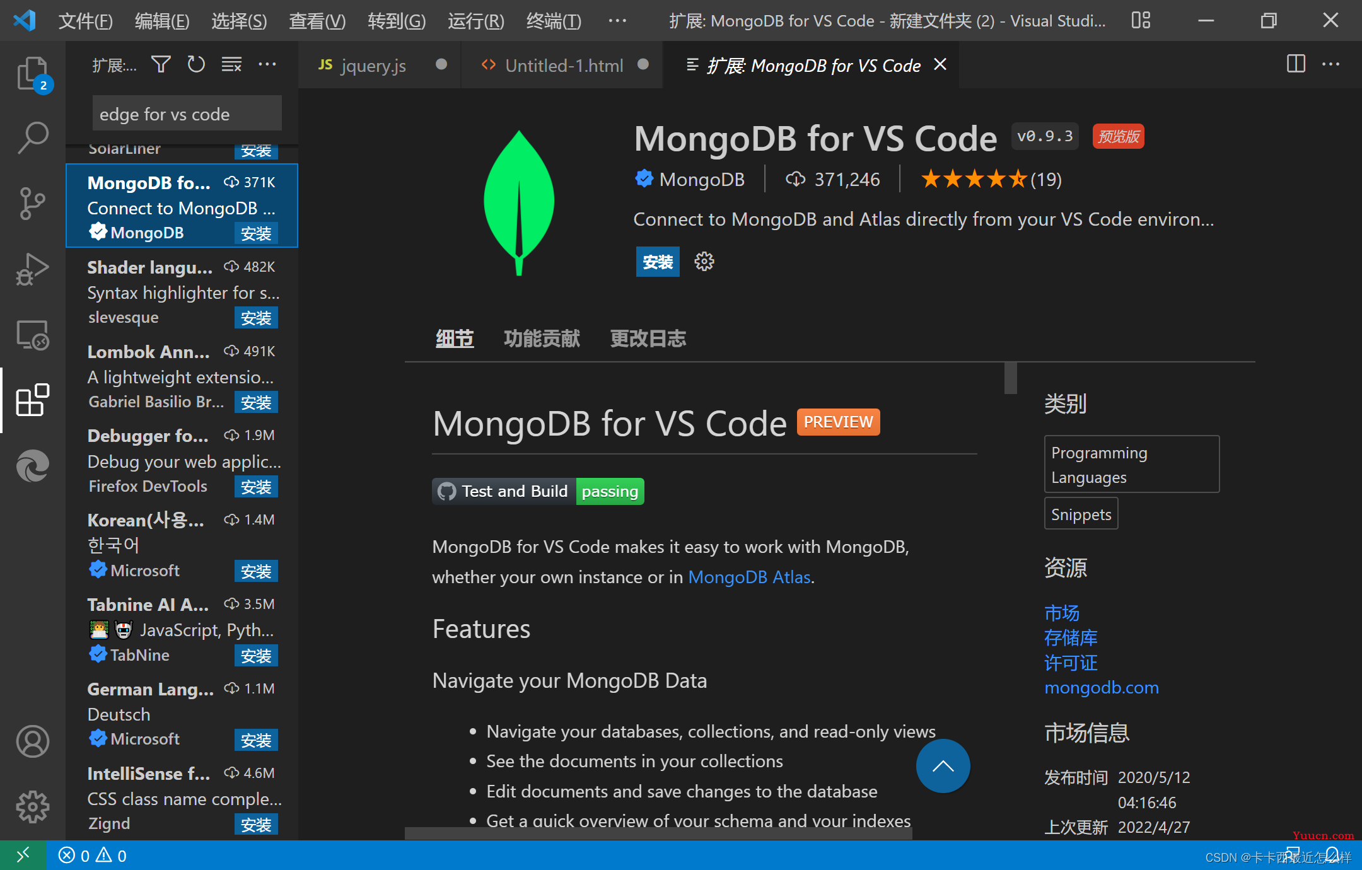Click the extension search input field
This screenshot has height=870, width=1362.
coord(187,114)
